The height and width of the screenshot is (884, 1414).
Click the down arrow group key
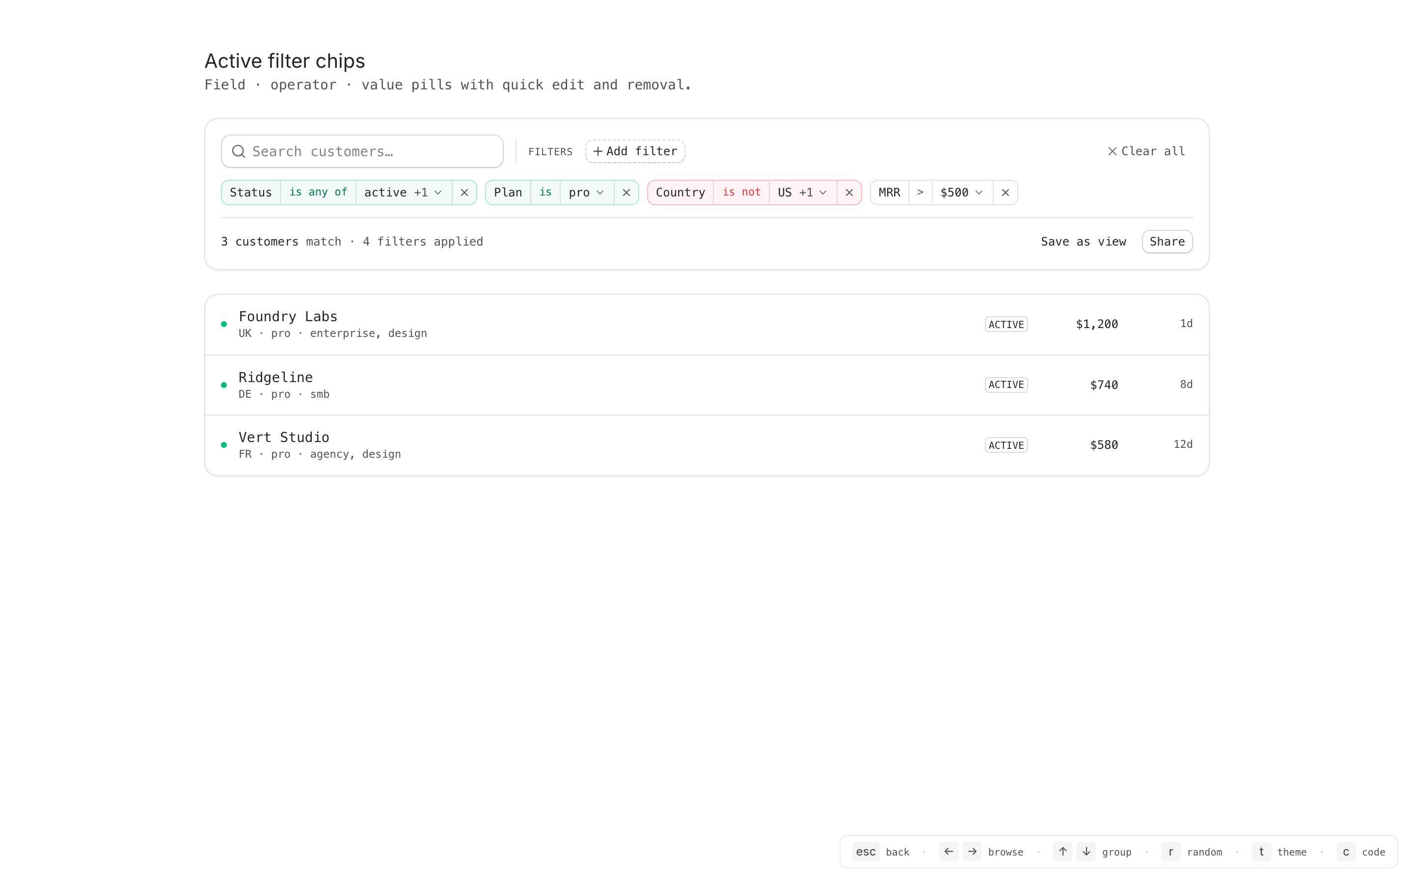pyautogui.click(x=1086, y=851)
